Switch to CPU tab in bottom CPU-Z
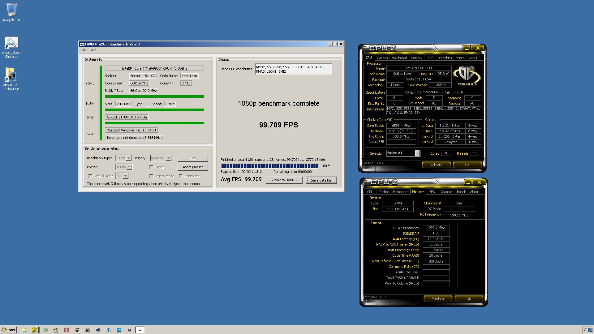This screenshot has width=594, height=334. point(370,192)
